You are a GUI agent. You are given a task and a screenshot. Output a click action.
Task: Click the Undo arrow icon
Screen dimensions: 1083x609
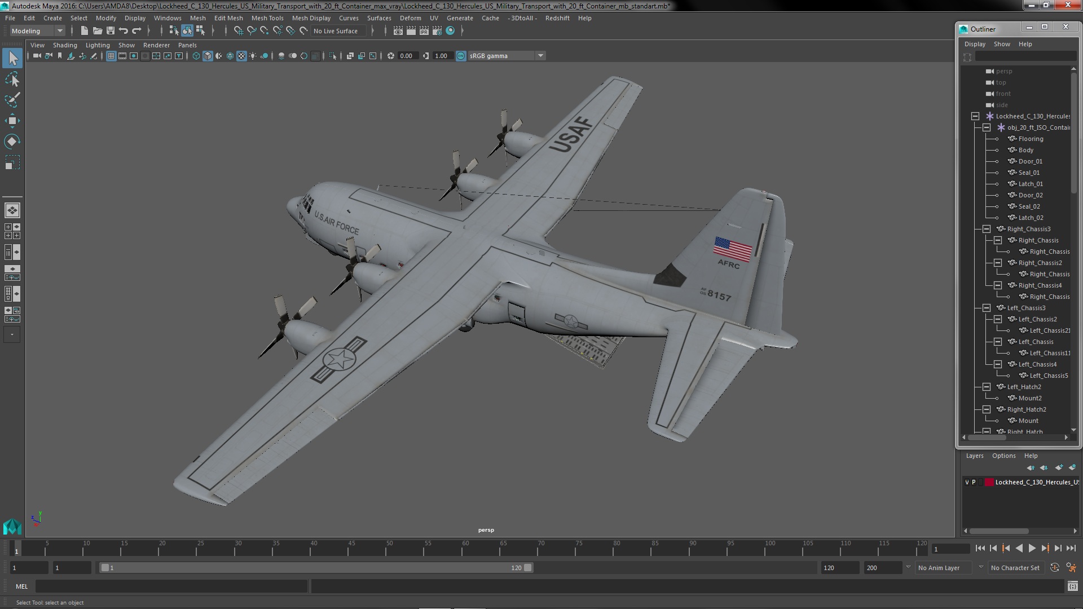coord(124,31)
